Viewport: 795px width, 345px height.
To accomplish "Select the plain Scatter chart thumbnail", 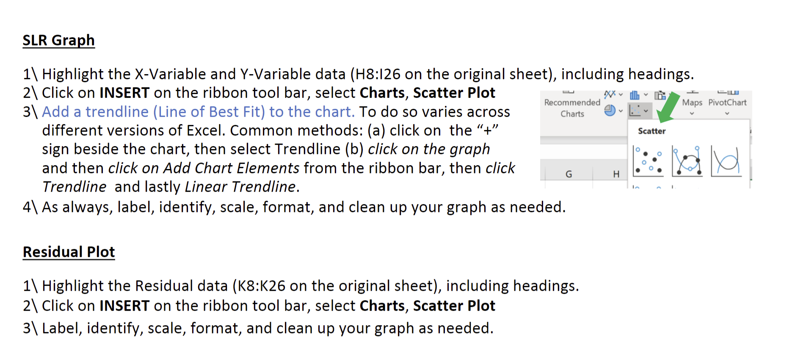I will pos(649,162).
